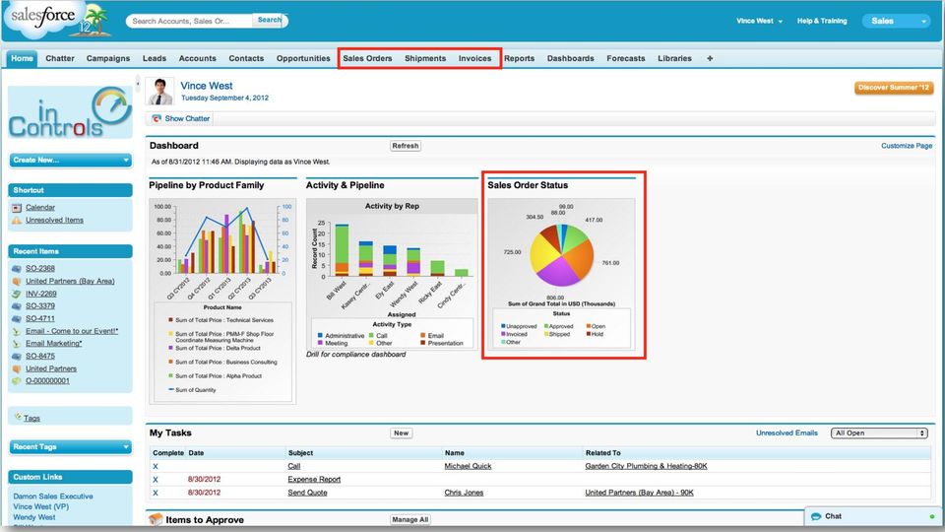The image size is (945, 532).
Task: Open the Calendar shortcut icon
Action: (x=17, y=208)
